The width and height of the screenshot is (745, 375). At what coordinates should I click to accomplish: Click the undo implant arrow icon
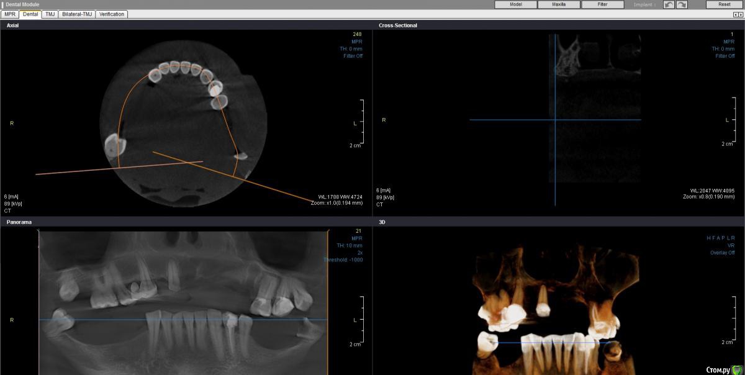(x=669, y=4)
